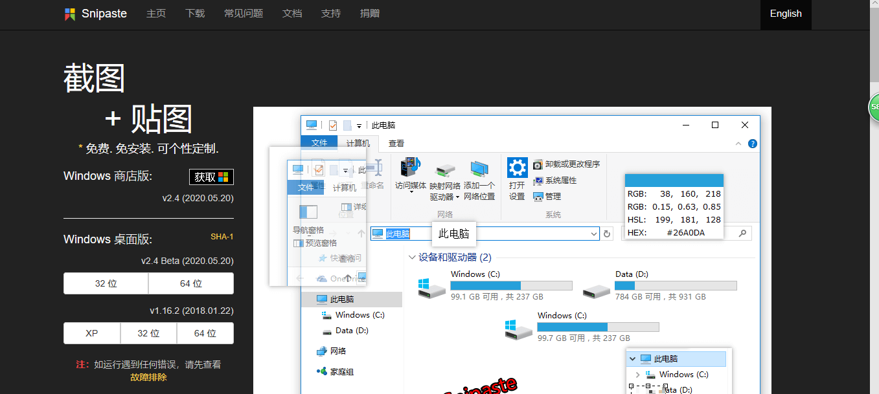Viewport: 879px width, 394px height.
Task: Click the 访问媒体 icon in the 网络 group
Action: click(410, 170)
